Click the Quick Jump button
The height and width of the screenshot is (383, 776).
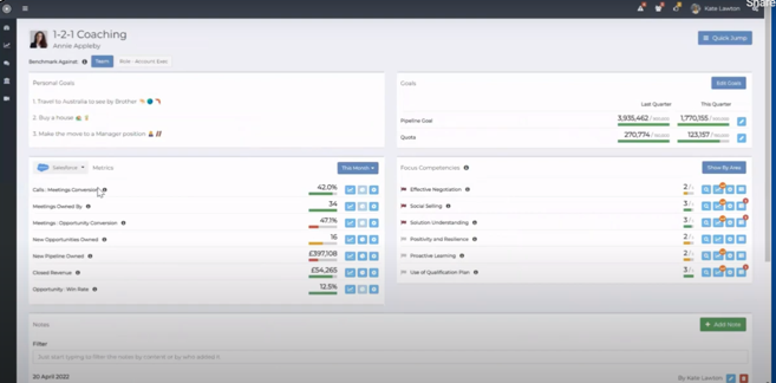(x=725, y=38)
